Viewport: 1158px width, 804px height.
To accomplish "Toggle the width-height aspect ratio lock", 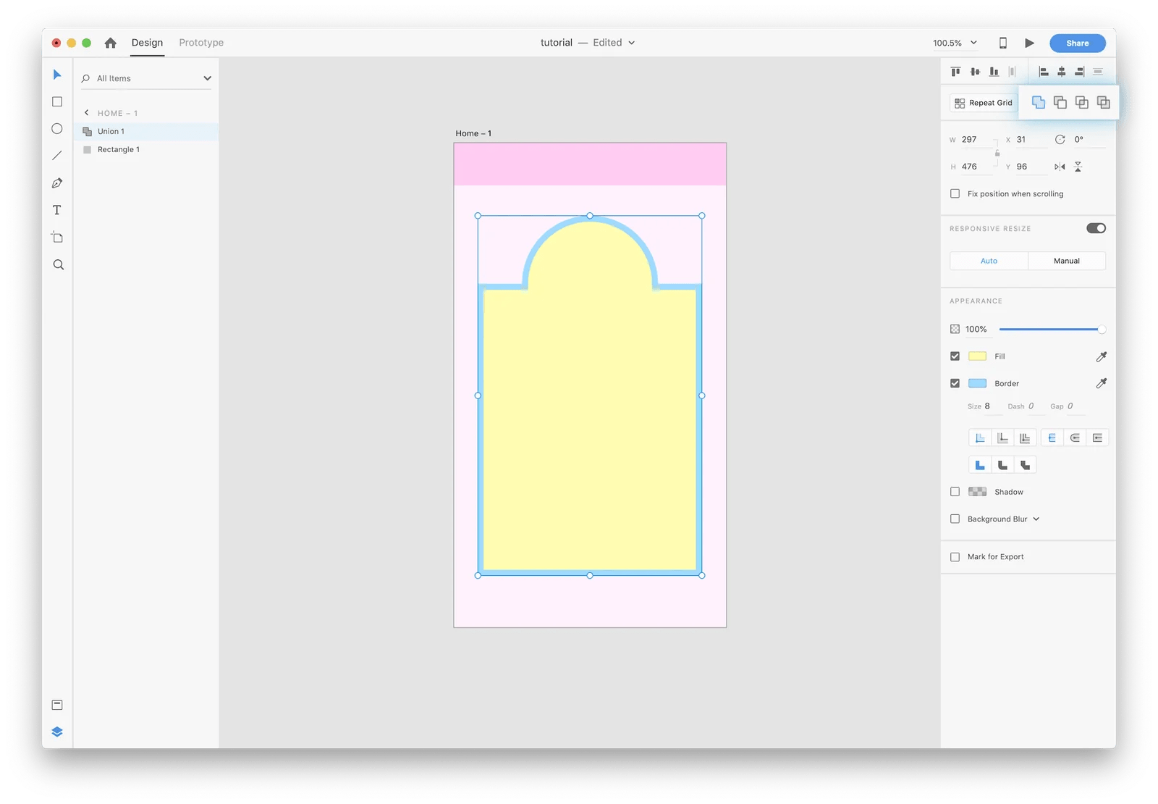I will (997, 153).
